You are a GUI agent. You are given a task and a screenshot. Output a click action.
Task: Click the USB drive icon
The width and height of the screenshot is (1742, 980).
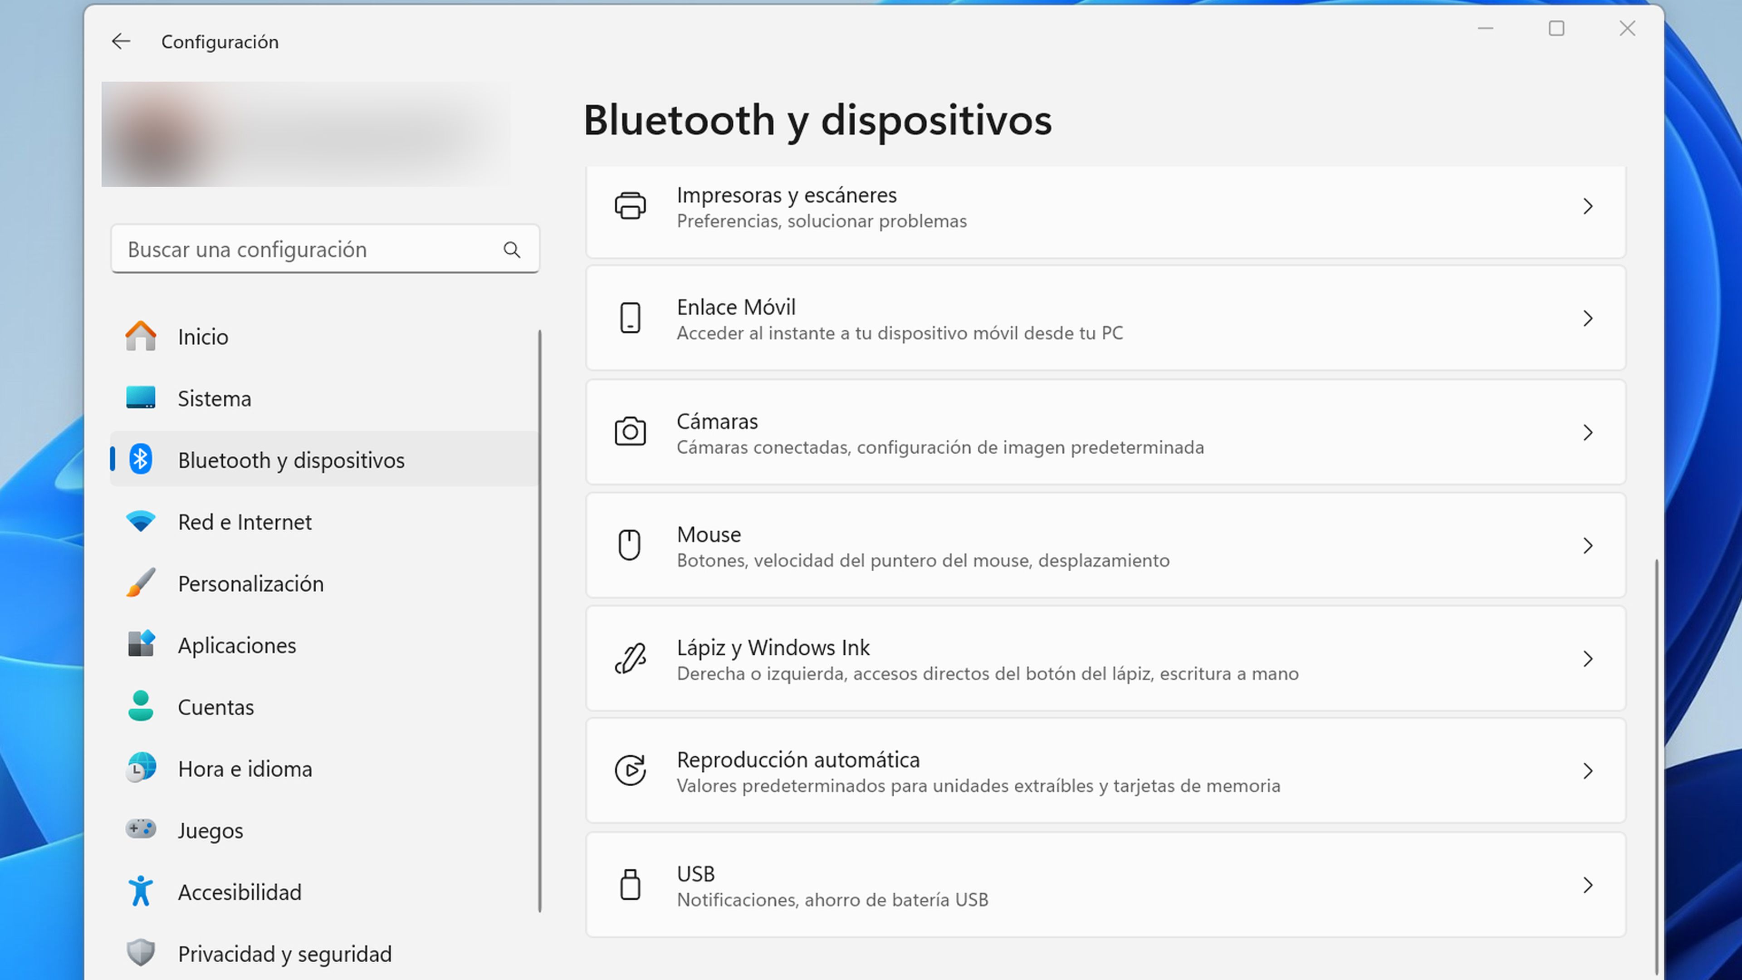pyautogui.click(x=630, y=885)
